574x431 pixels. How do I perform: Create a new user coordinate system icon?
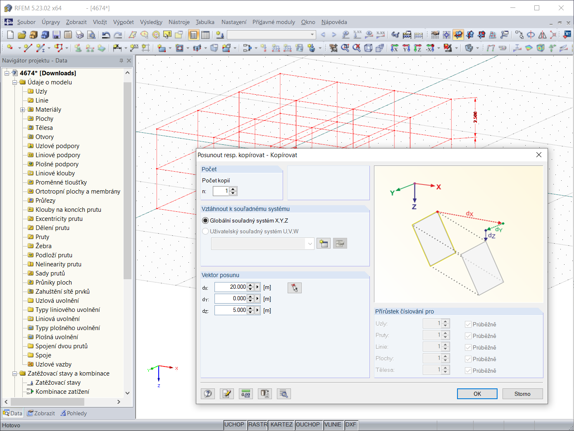(323, 244)
